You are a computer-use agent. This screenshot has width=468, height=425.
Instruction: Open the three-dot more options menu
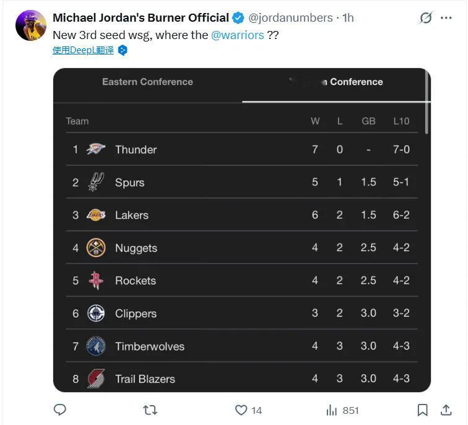446,18
